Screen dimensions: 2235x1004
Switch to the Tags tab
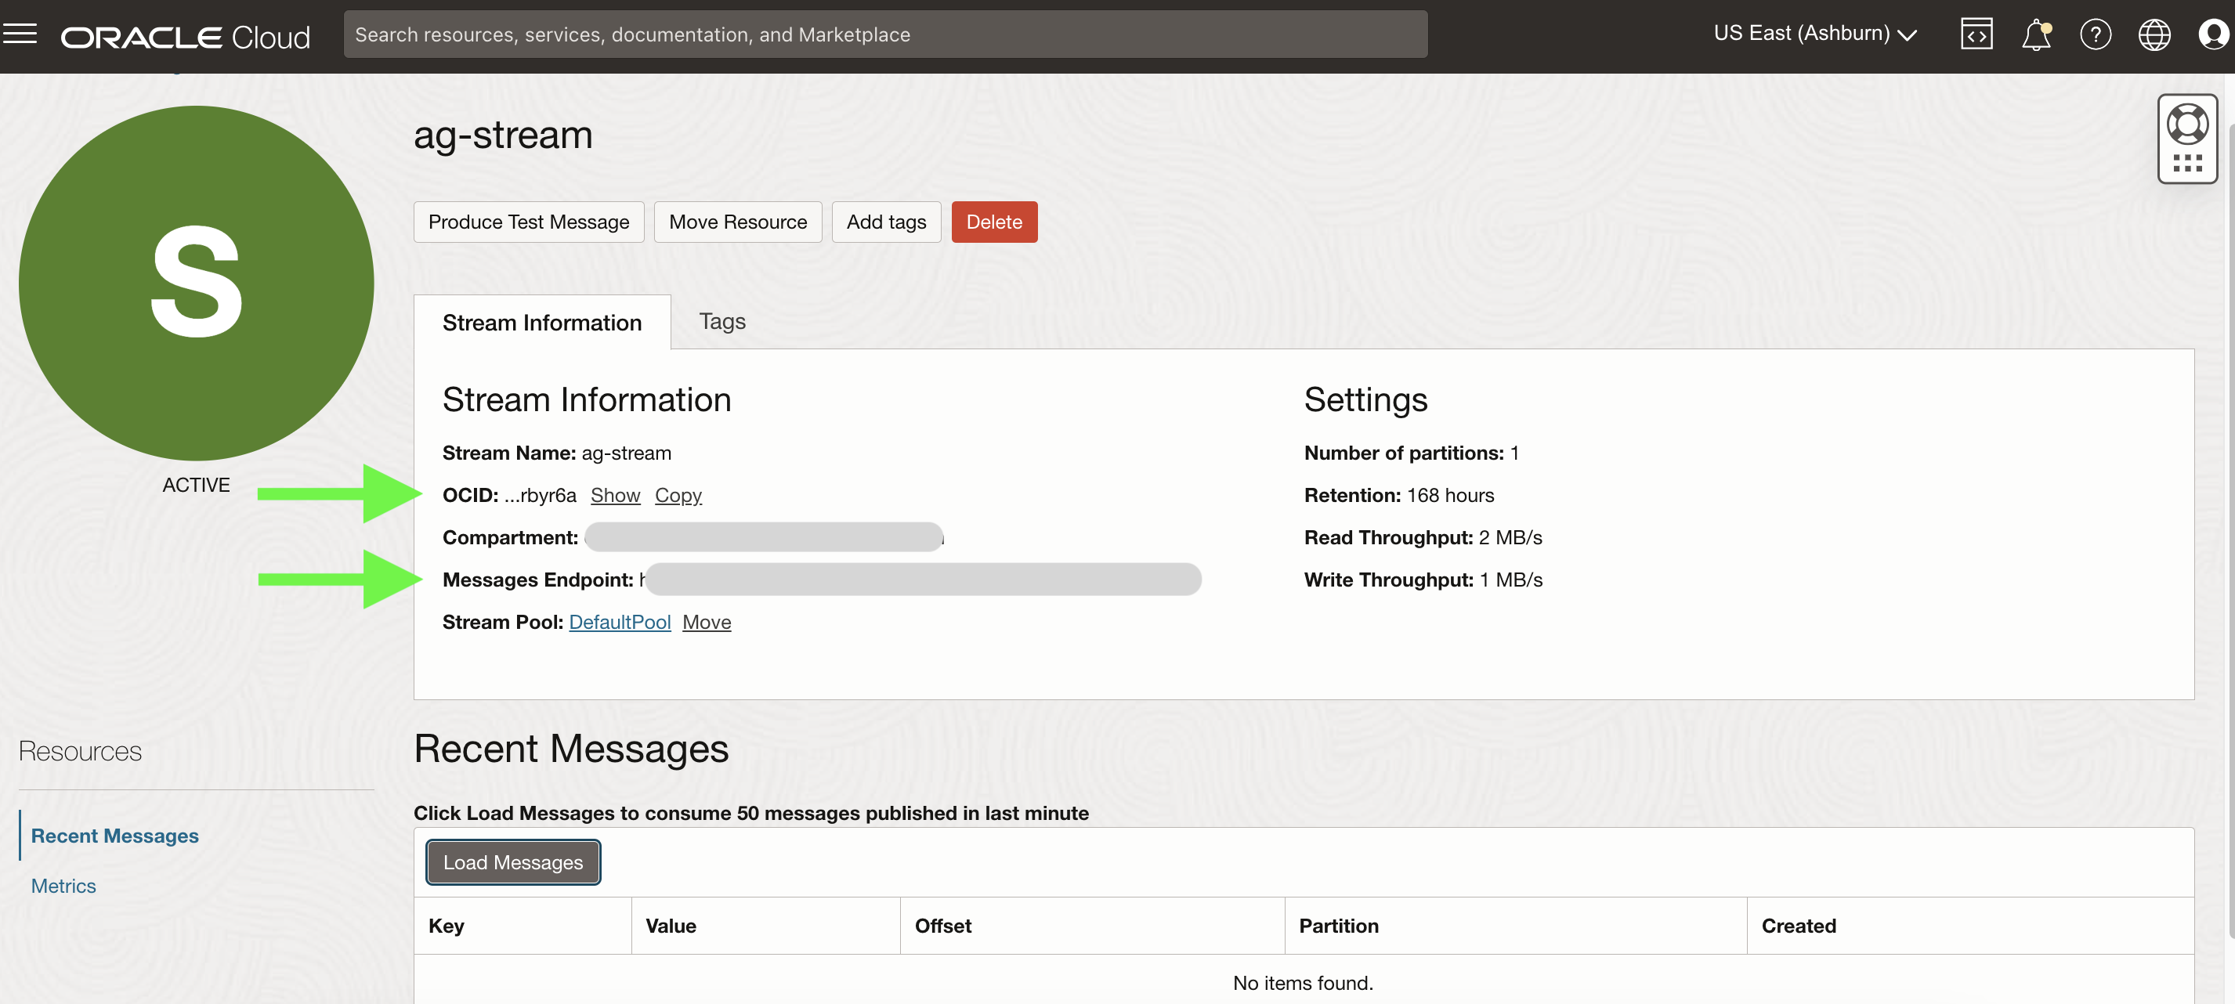pyautogui.click(x=721, y=321)
